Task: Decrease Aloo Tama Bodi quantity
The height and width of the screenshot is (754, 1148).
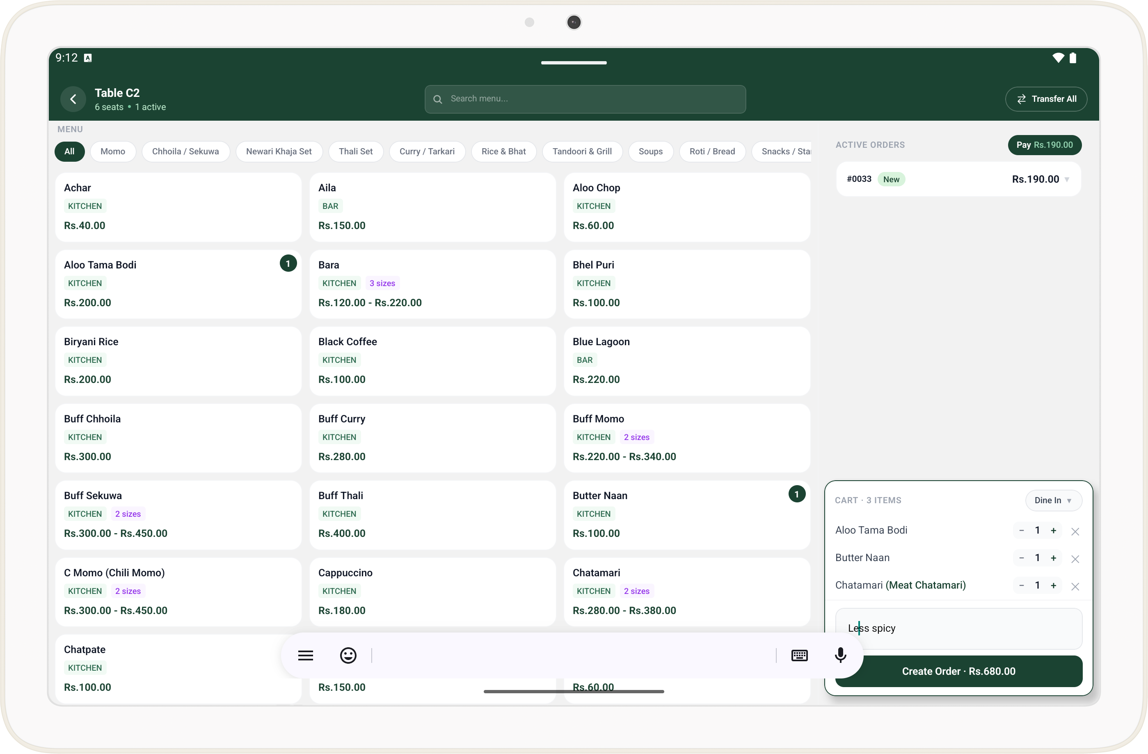Action: point(1021,530)
